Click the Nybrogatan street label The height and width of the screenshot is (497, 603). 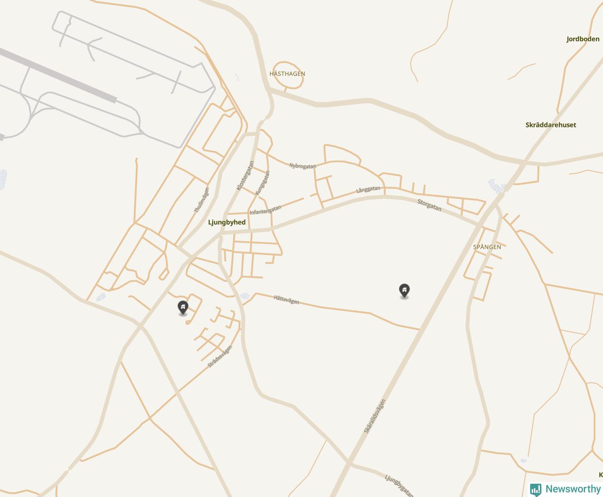click(302, 166)
